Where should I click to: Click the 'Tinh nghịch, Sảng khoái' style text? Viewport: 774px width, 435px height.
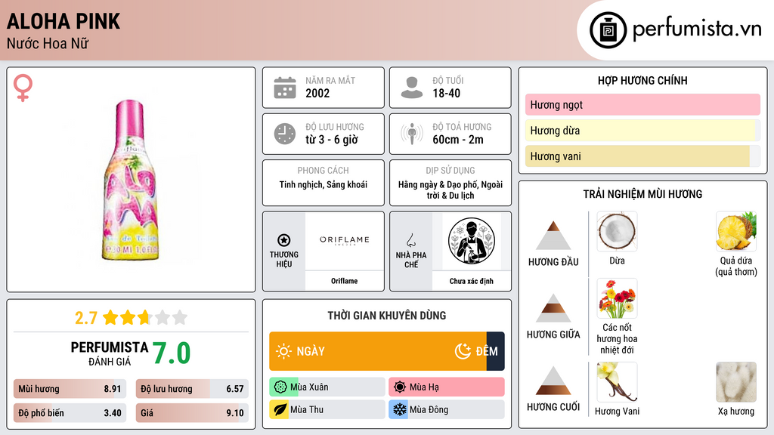coord(324,184)
